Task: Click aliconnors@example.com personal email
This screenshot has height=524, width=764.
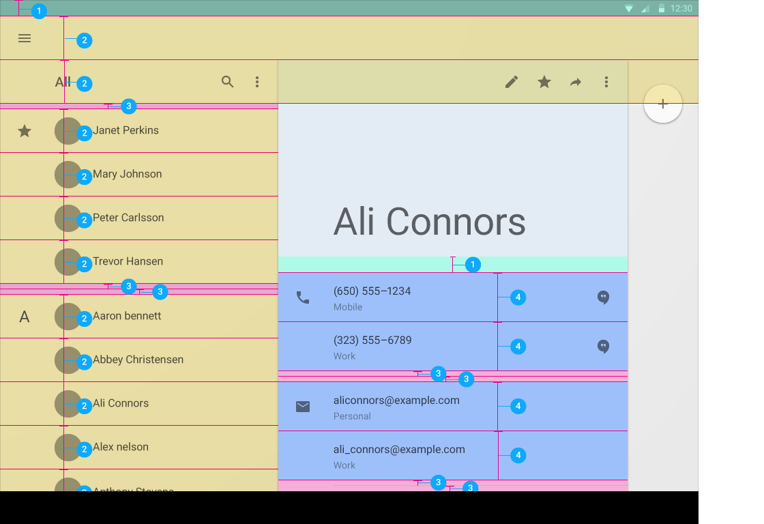Action: [x=396, y=401]
